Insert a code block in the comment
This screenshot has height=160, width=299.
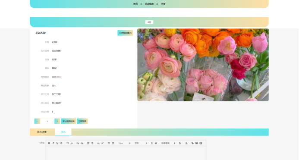72,143
